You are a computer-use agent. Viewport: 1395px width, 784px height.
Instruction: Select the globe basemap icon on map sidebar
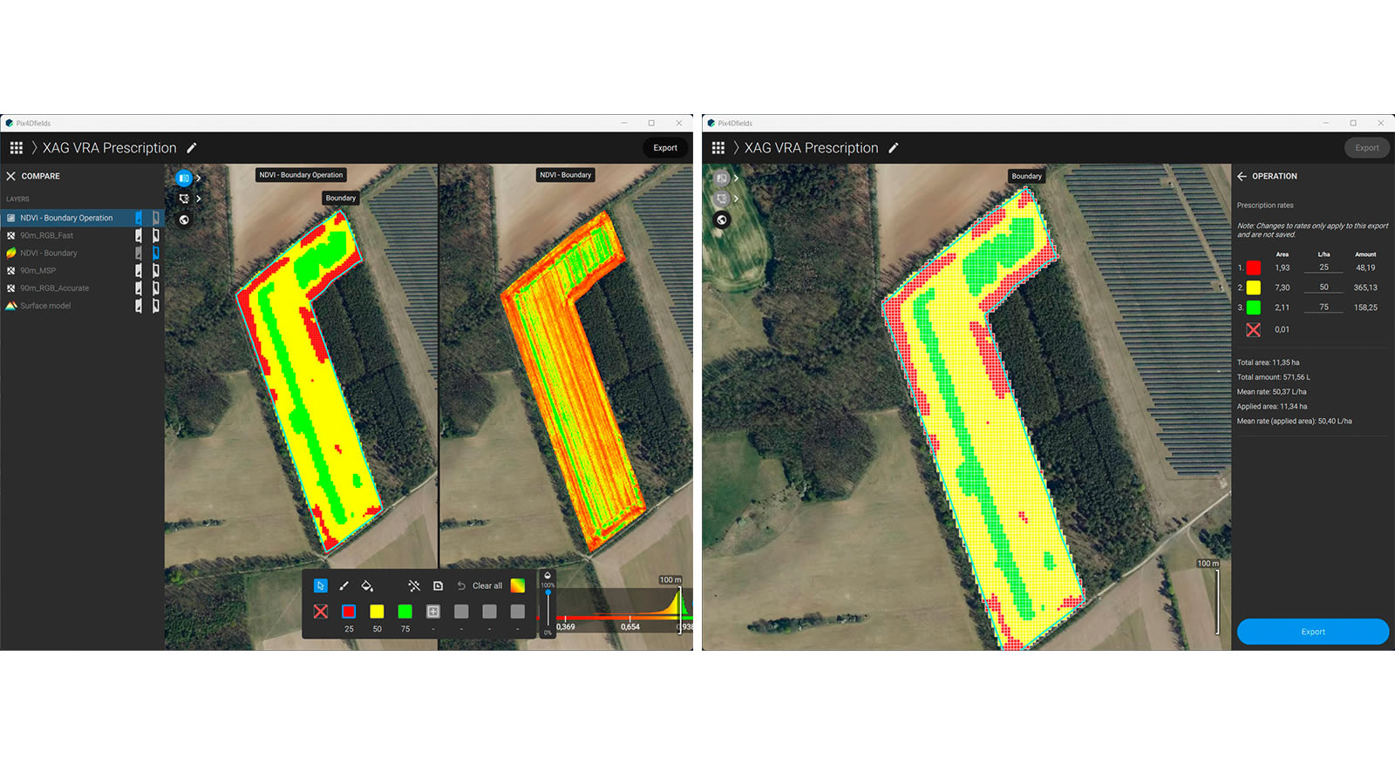(x=184, y=220)
